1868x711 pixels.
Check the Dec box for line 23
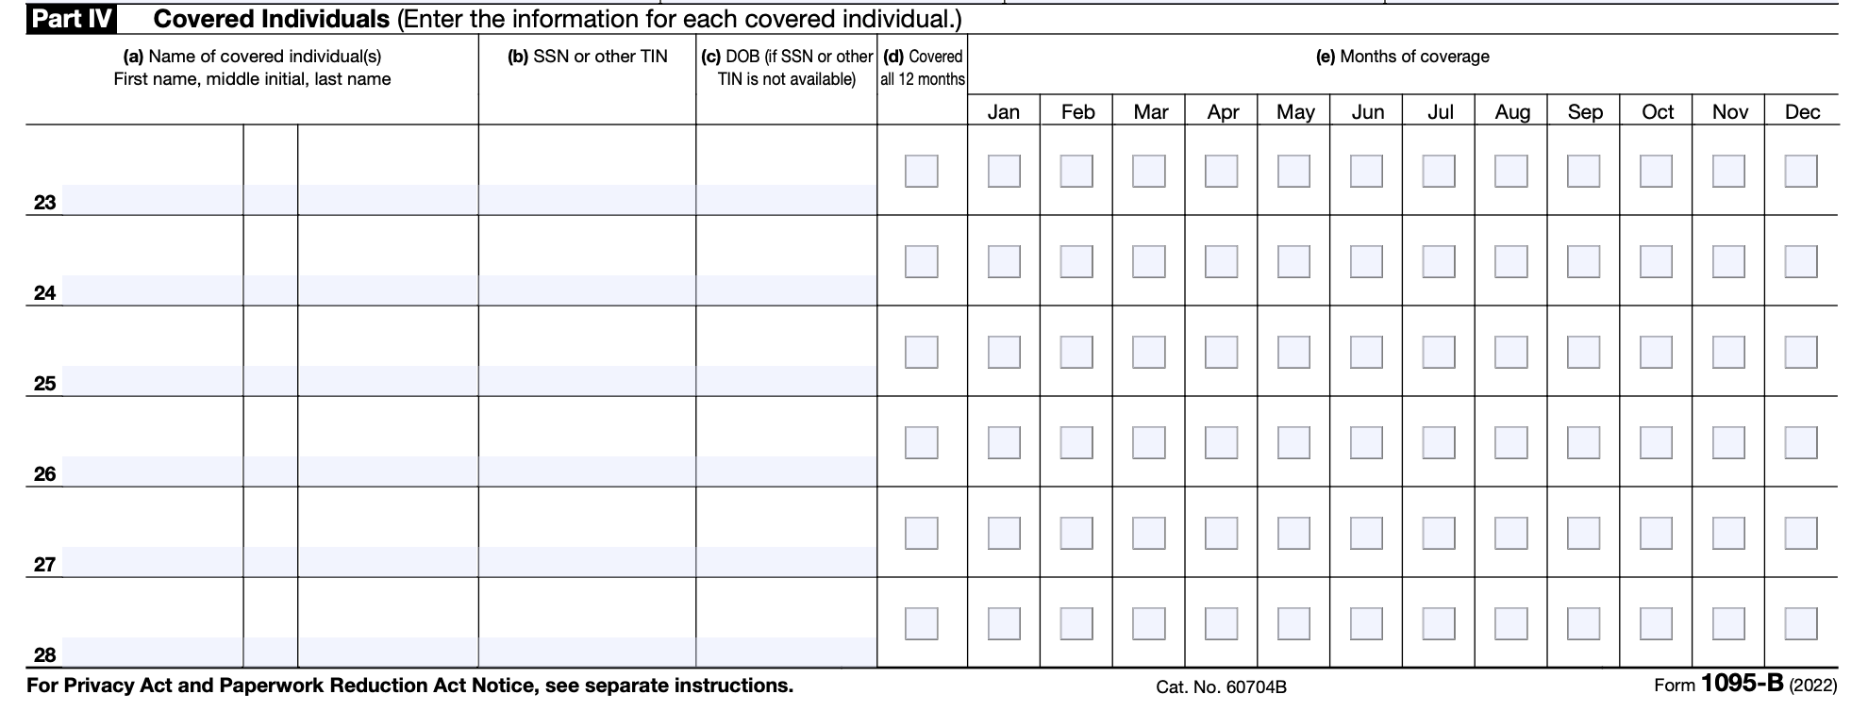pos(1800,171)
